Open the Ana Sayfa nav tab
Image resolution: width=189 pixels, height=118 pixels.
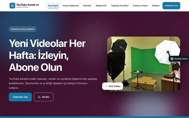tap(53, 6)
